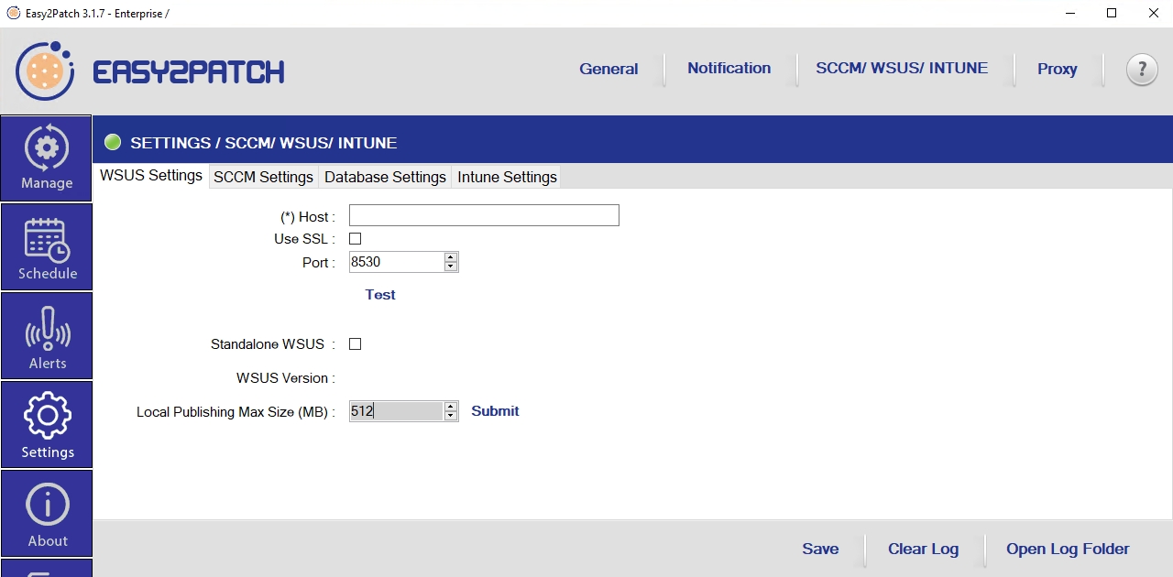
Task: Check the Standalone WSUS checkbox
Action: (356, 344)
